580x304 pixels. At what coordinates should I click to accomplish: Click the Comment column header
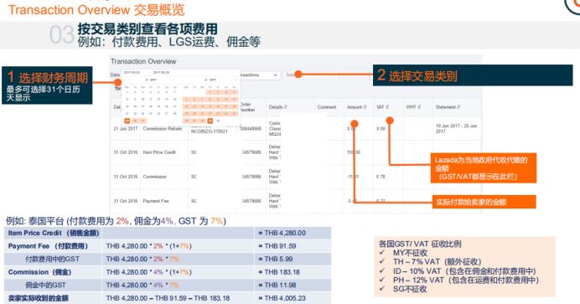coord(327,107)
